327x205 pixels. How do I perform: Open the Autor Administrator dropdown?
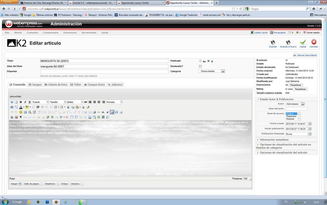point(295,104)
